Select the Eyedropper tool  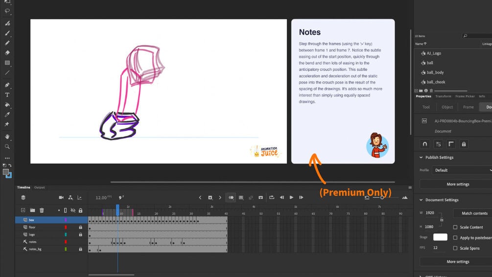(7, 115)
